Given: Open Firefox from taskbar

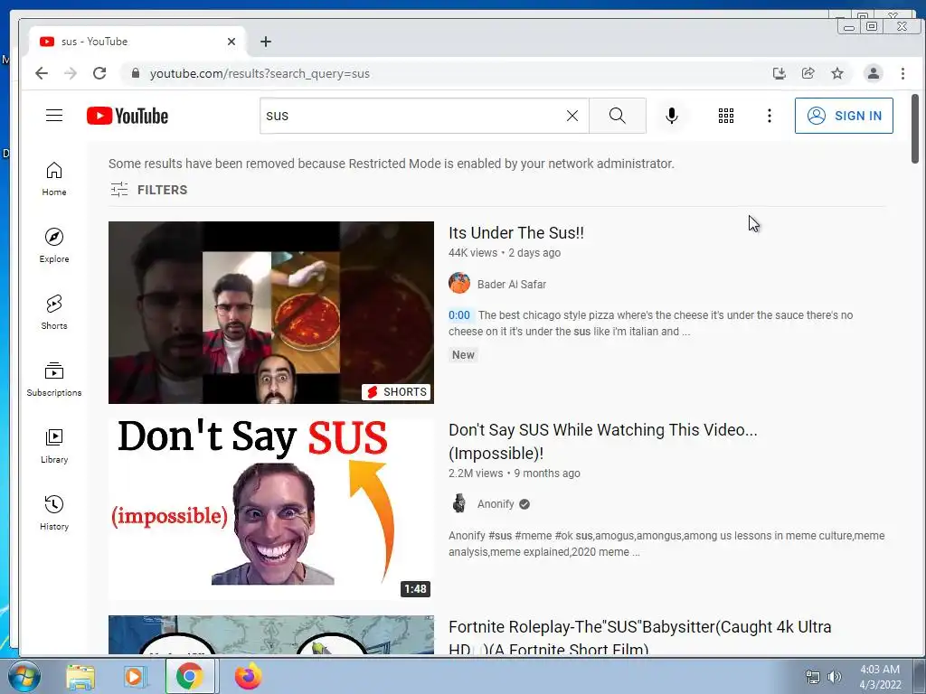Looking at the screenshot, I should tap(249, 676).
